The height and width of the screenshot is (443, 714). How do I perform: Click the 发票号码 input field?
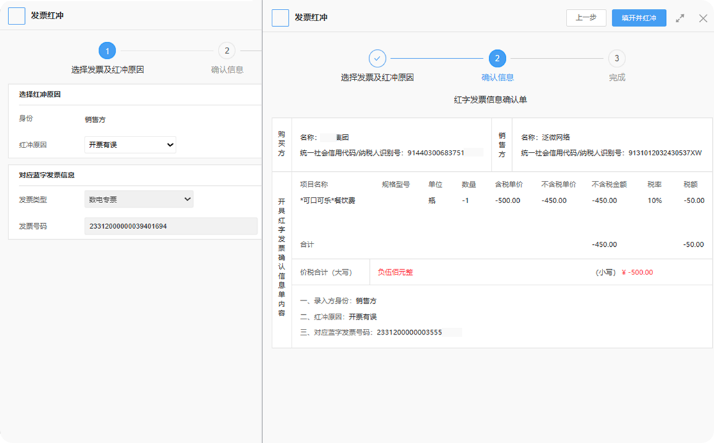(170, 226)
